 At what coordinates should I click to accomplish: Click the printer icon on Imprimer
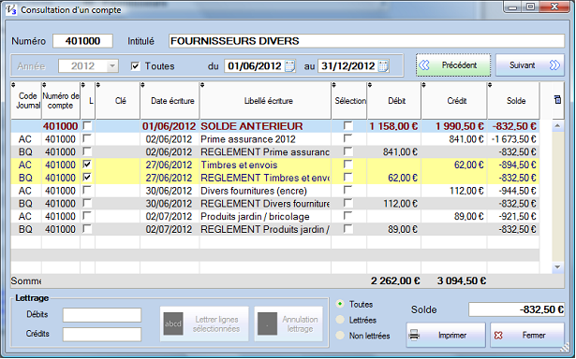414,336
